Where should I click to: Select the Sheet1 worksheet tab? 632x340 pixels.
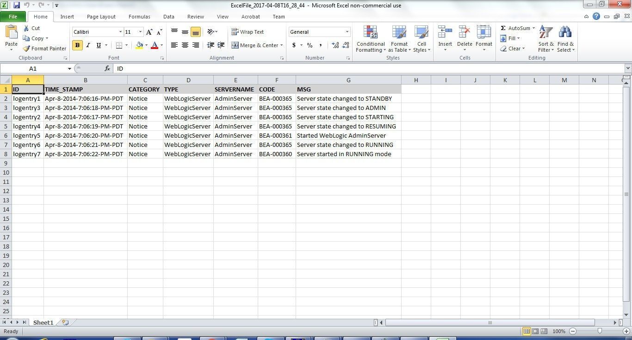[x=43, y=322]
